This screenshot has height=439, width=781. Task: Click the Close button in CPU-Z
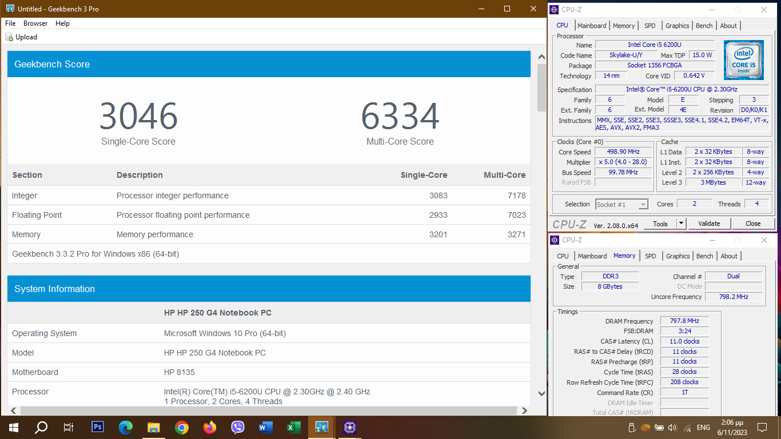click(753, 224)
